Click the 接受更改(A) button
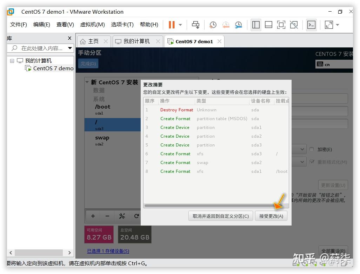Image resolution: width=360 pixels, height=274 pixels. (271, 216)
